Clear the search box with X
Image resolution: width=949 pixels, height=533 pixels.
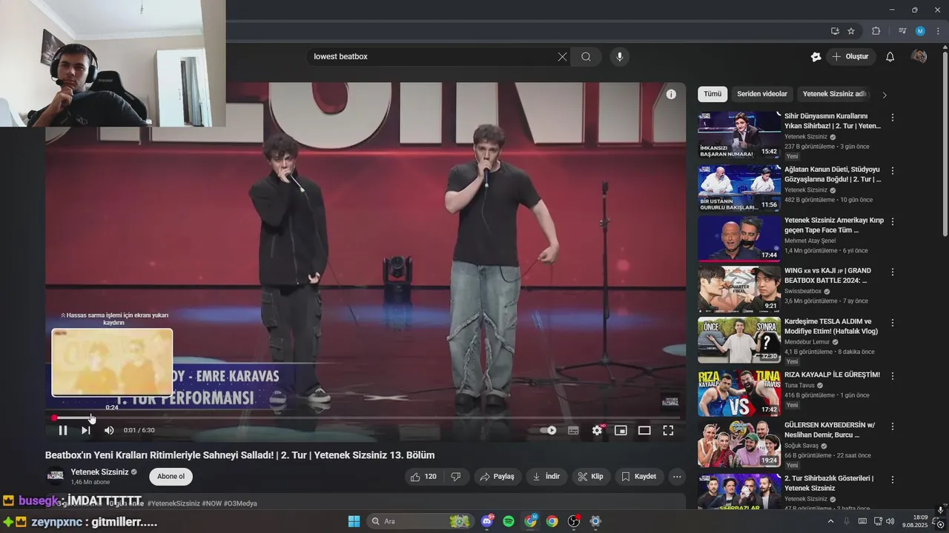[x=562, y=56]
